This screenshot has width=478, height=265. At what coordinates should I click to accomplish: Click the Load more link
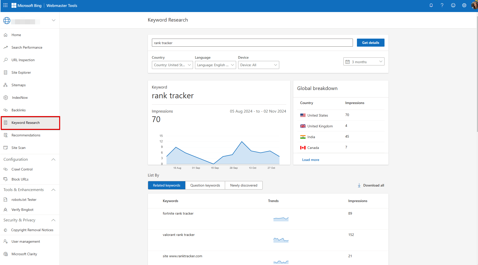tap(311, 160)
